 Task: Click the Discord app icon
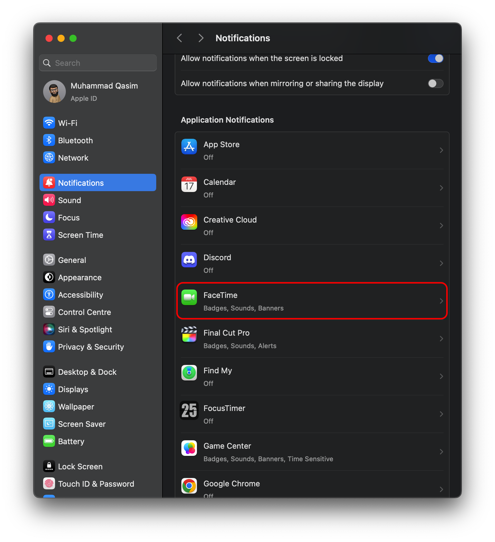point(189,260)
